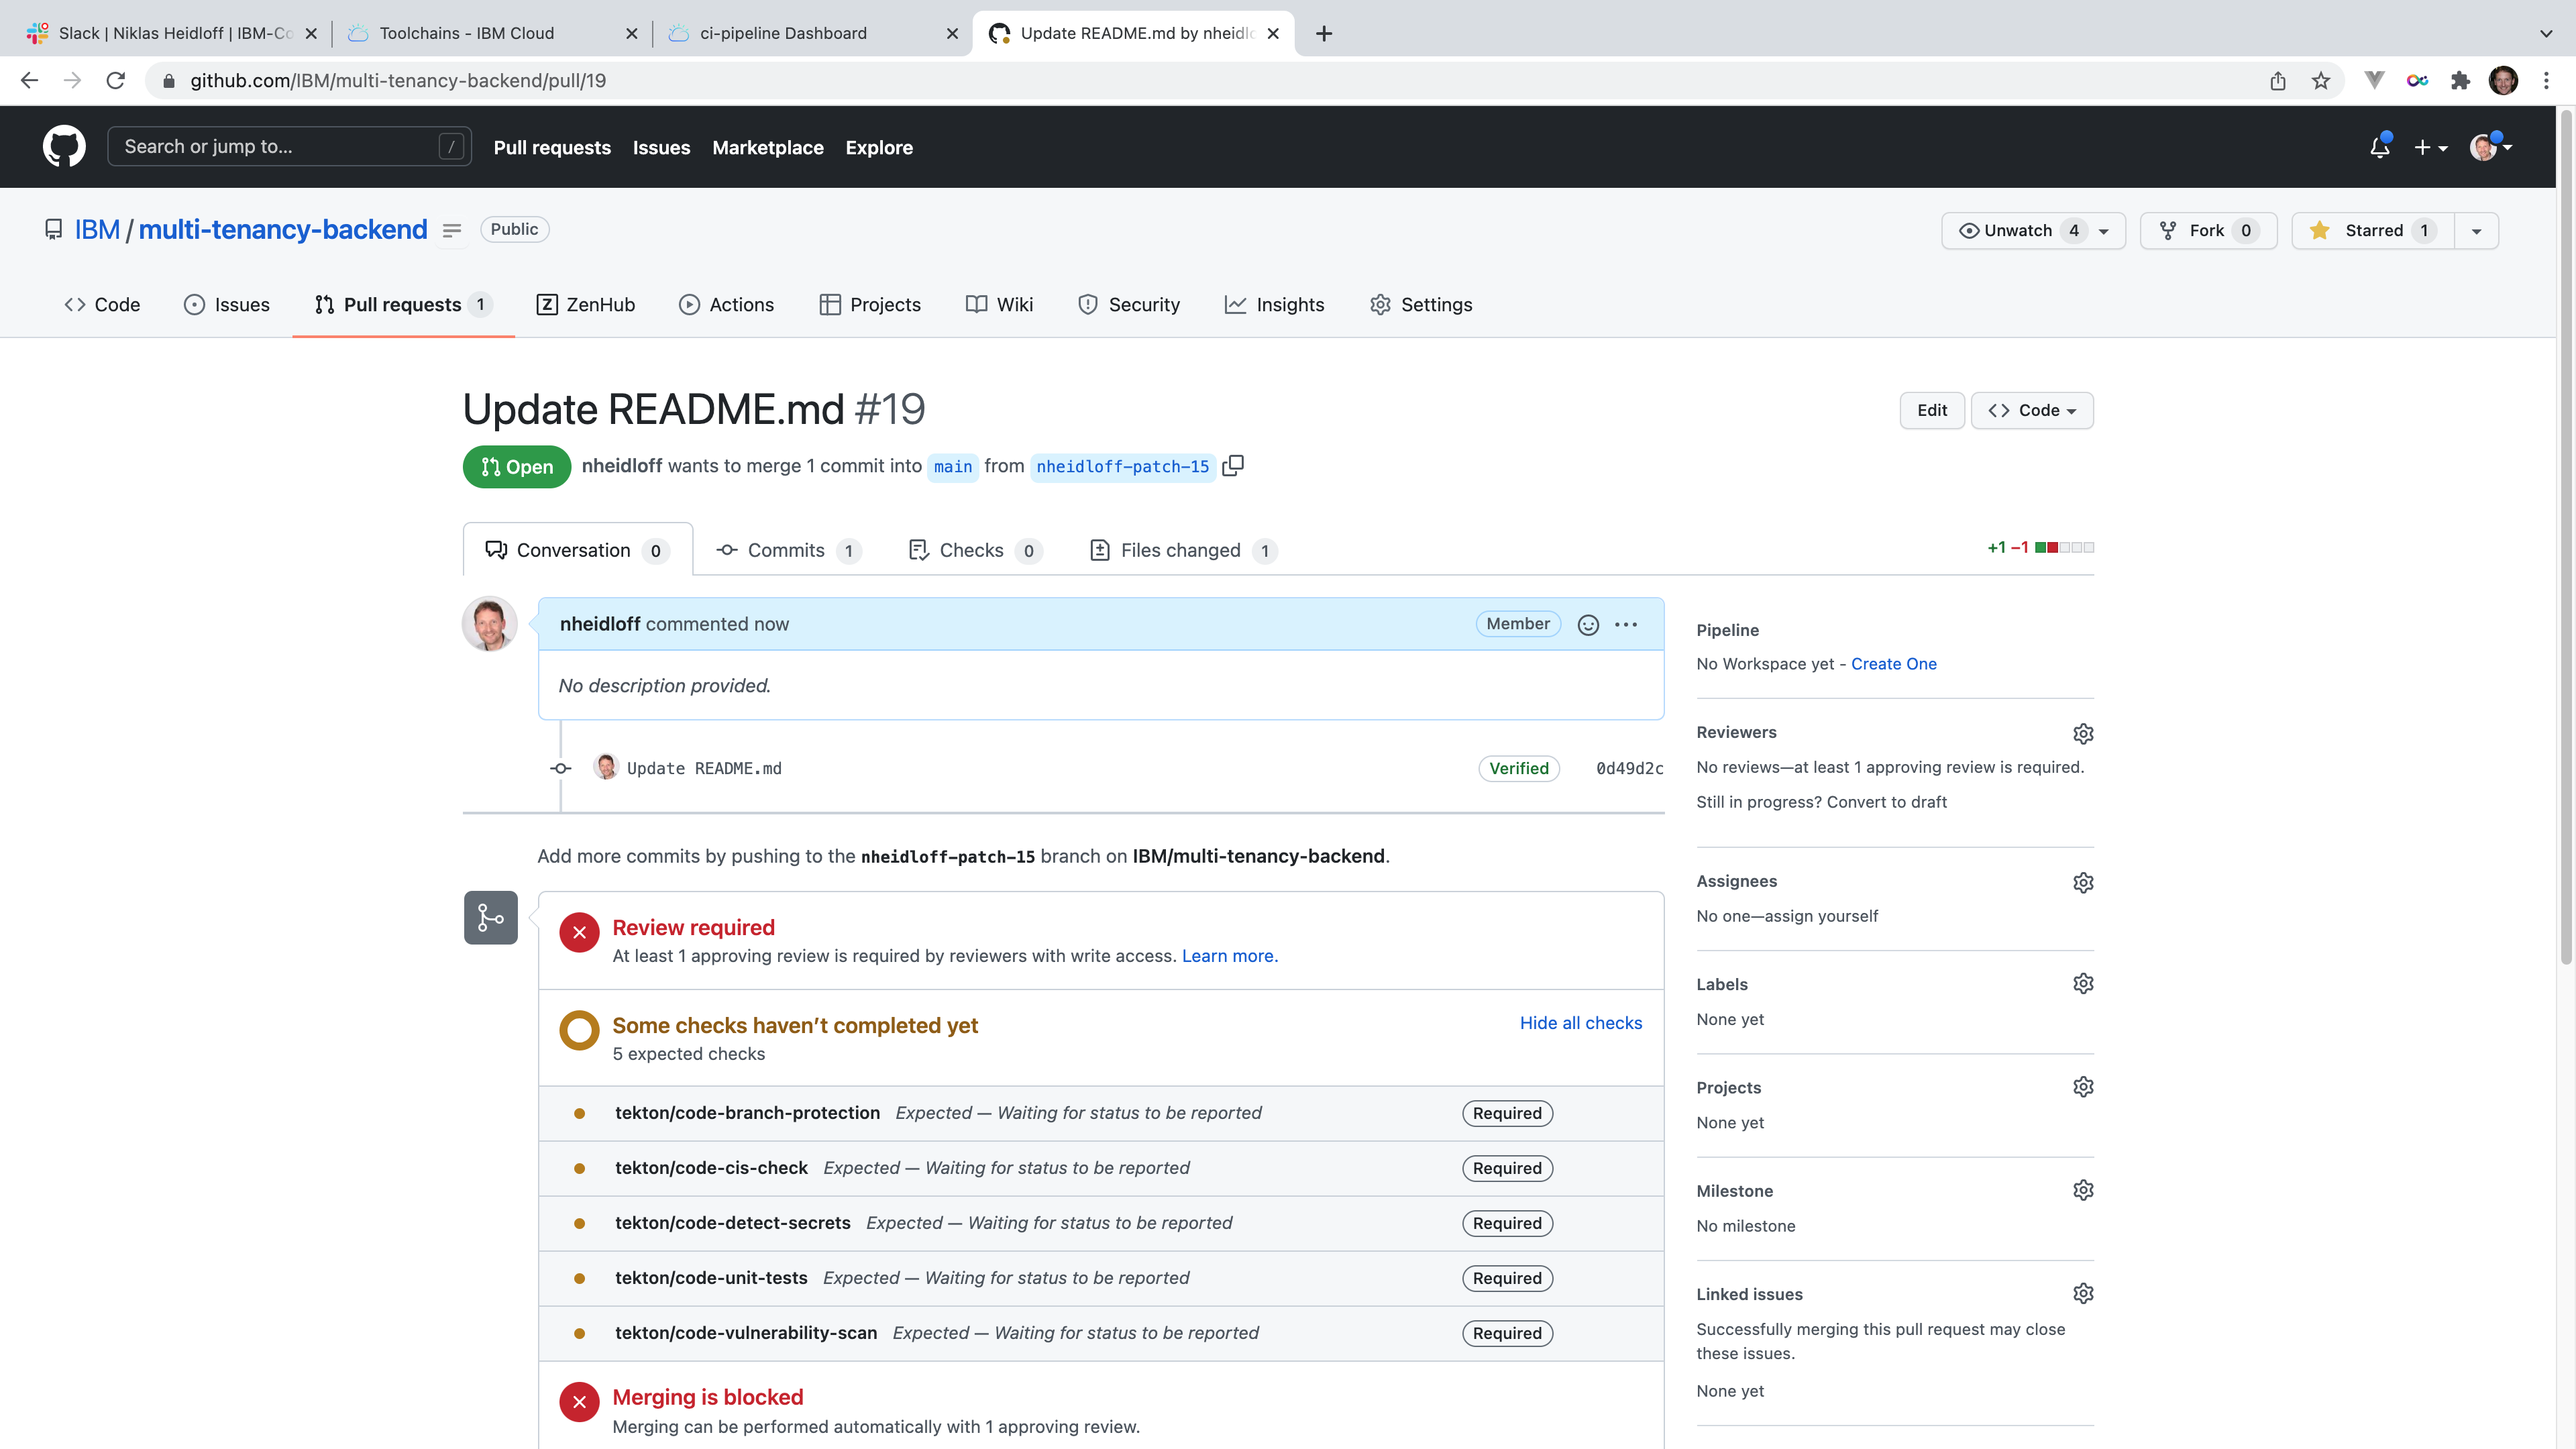
Task: Click the Milestone gear icon
Action: 2083,1190
